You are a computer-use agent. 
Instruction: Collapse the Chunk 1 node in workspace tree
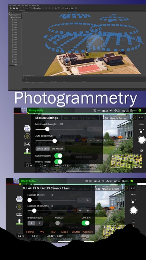9,16
